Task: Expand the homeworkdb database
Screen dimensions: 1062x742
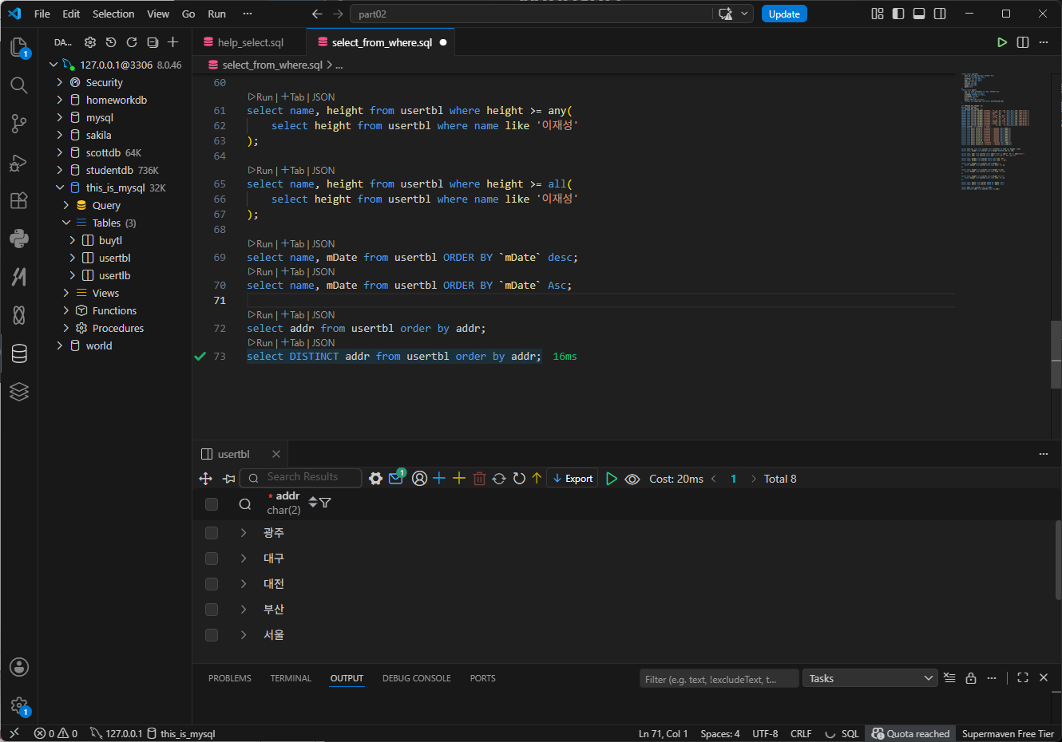Action: (60, 100)
